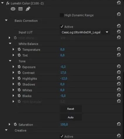Reset Saturation to default
The height and width of the screenshot is (139, 124).
pyautogui.click(x=119, y=124)
